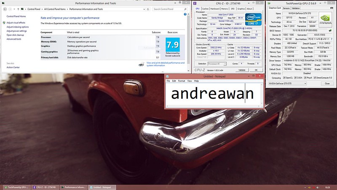Toggle the CUDA checkbox
The height and width of the screenshot is (190, 337).
point(295,78)
